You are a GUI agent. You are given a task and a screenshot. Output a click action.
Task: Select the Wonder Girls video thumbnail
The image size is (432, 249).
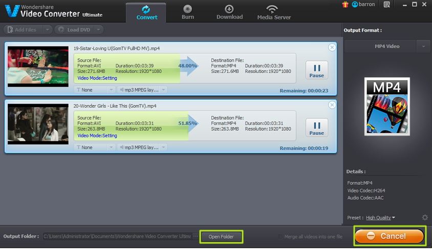[x=38, y=124]
